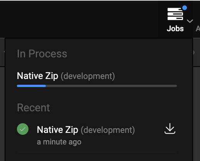Click the divider below the recent job
Image resolution: width=200 pixels, height=161 pixels.
click(x=97, y=152)
